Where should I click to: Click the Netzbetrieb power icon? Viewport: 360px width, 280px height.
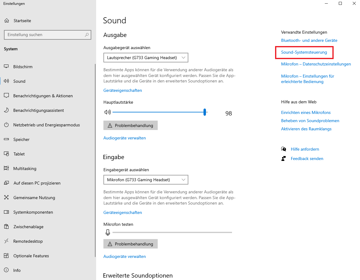(6, 125)
